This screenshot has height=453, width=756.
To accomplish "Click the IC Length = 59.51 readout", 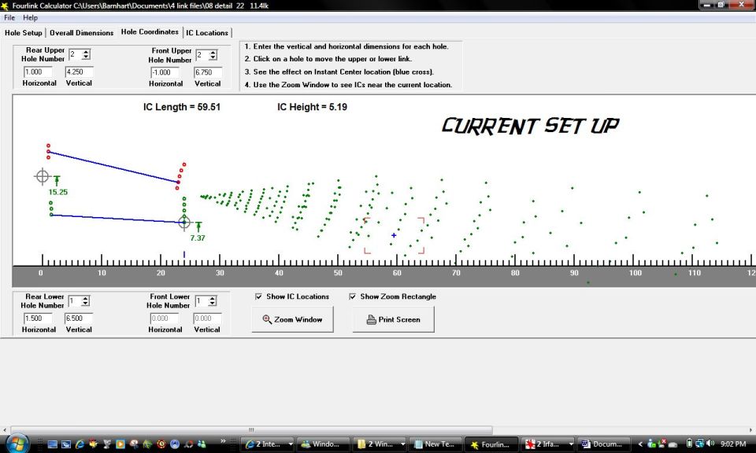I will coord(182,107).
